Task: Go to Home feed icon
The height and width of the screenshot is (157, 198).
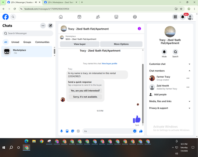Action: tap(61, 17)
